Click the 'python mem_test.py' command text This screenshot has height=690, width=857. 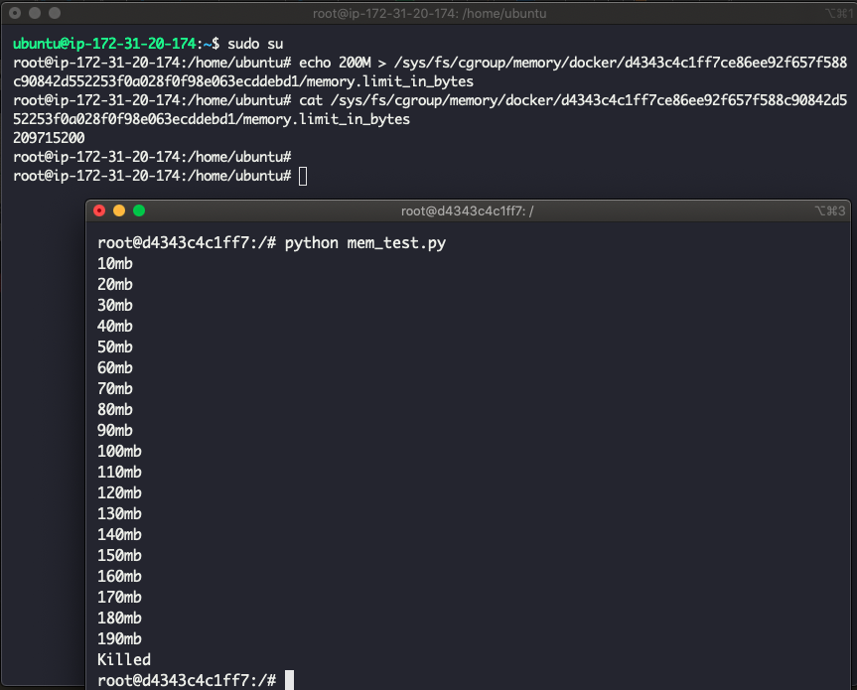(365, 243)
